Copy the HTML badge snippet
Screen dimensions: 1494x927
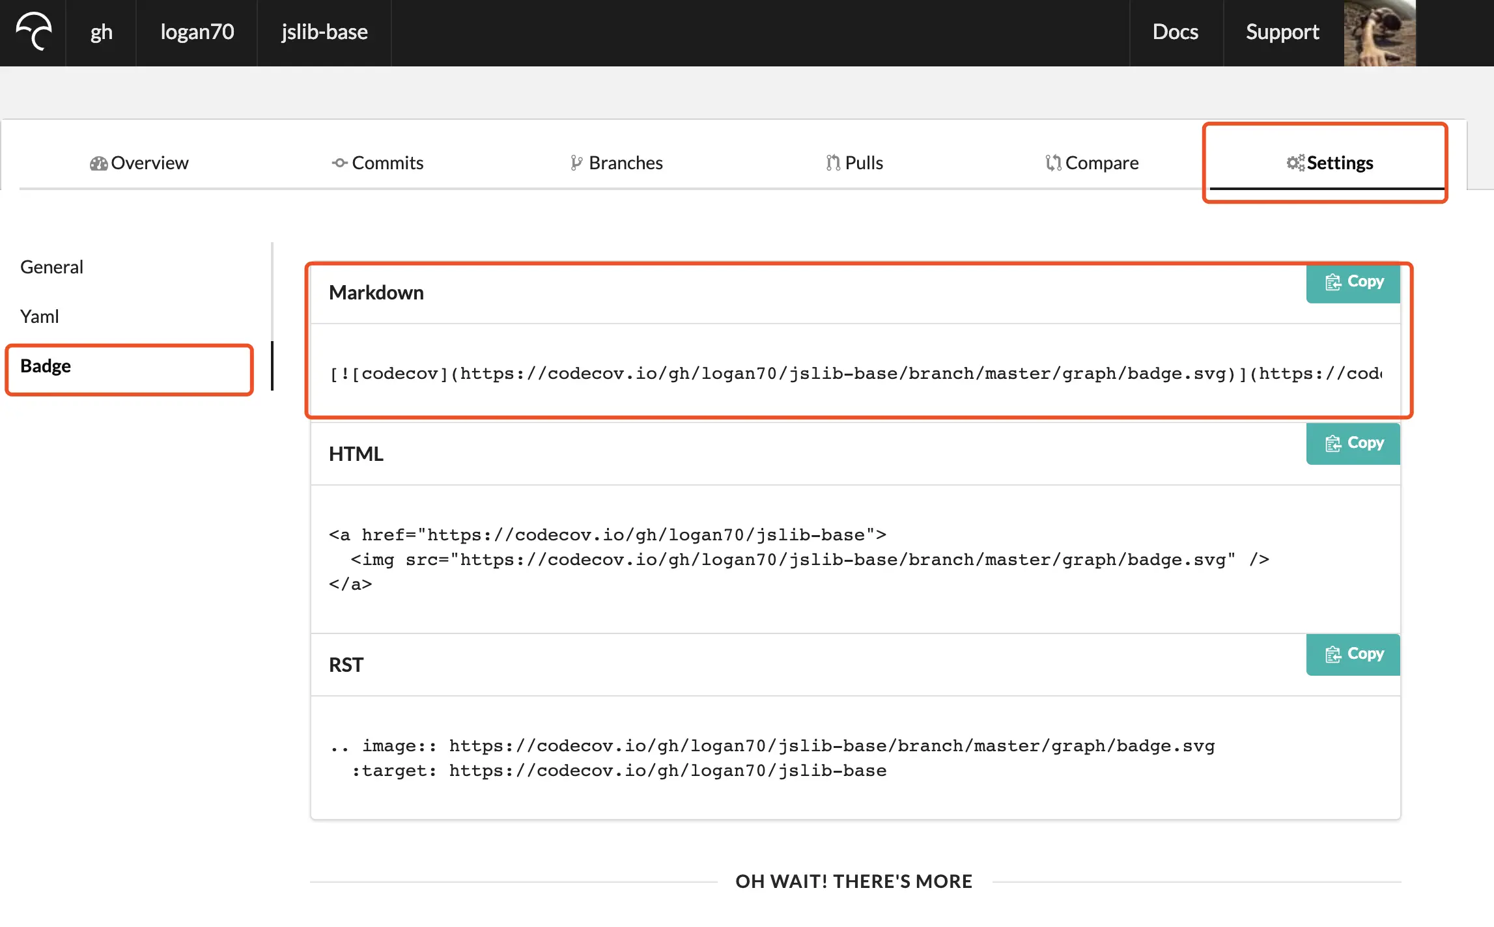tap(1353, 443)
